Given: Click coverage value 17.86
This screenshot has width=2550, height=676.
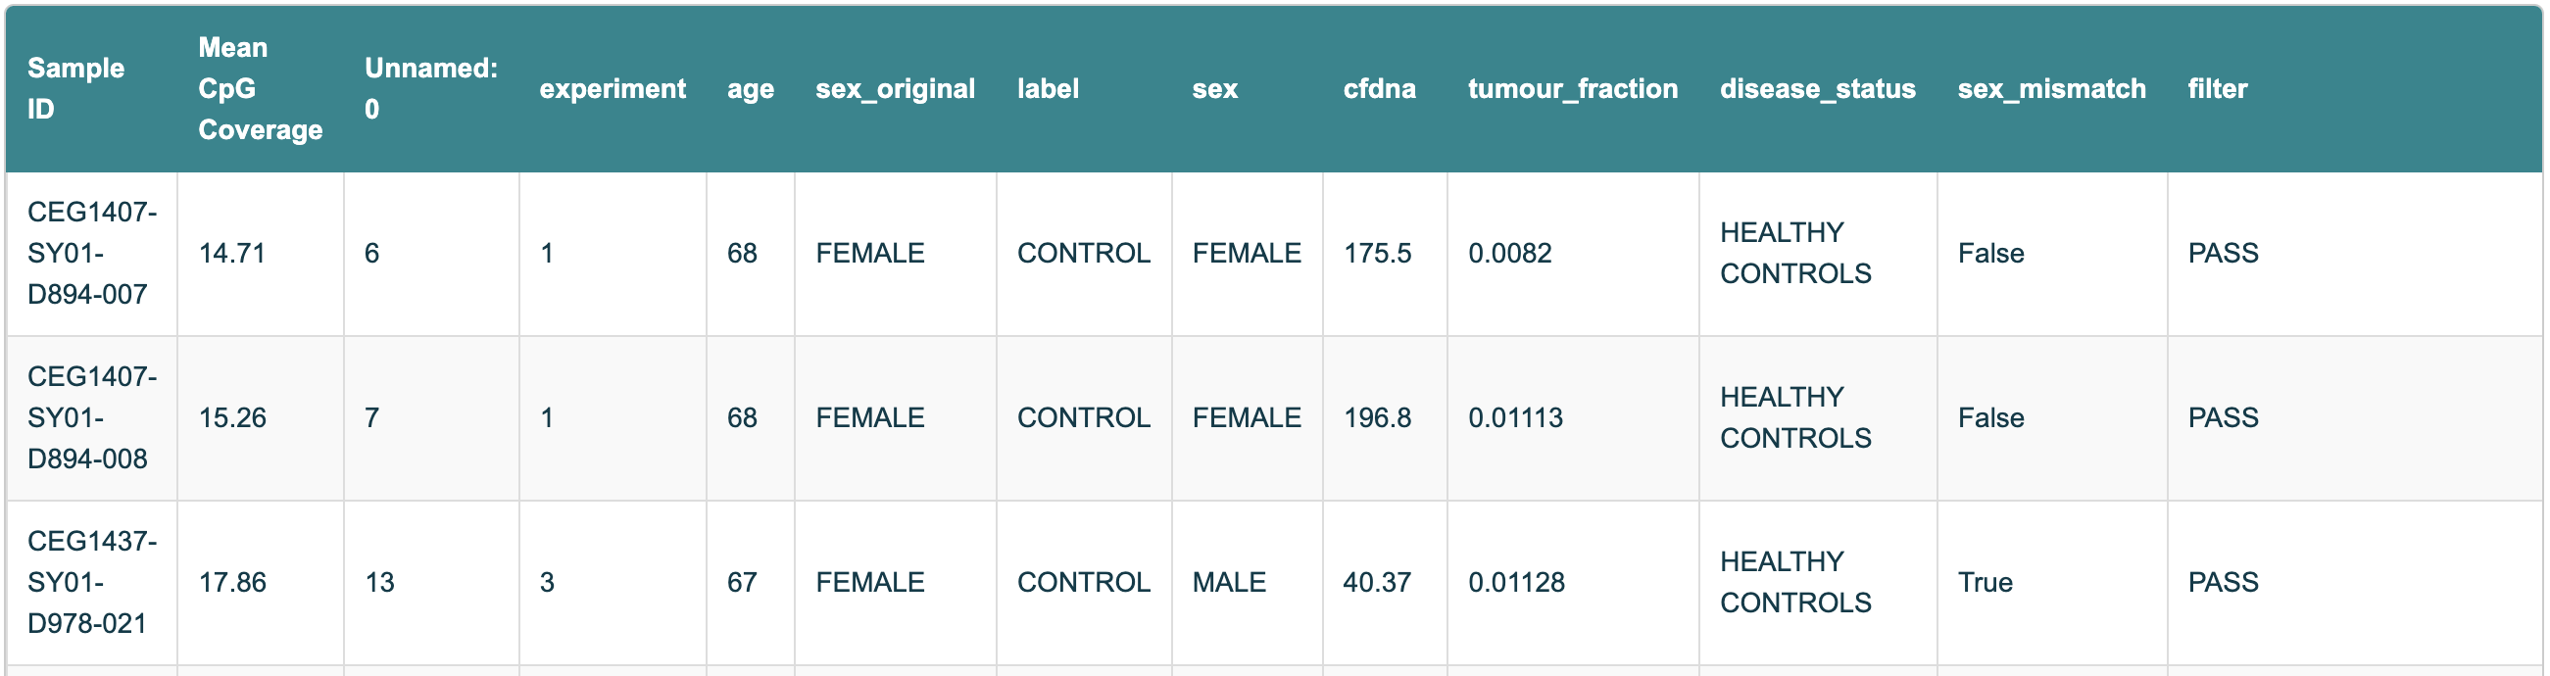Looking at the screenshot, I should (232, 582).
